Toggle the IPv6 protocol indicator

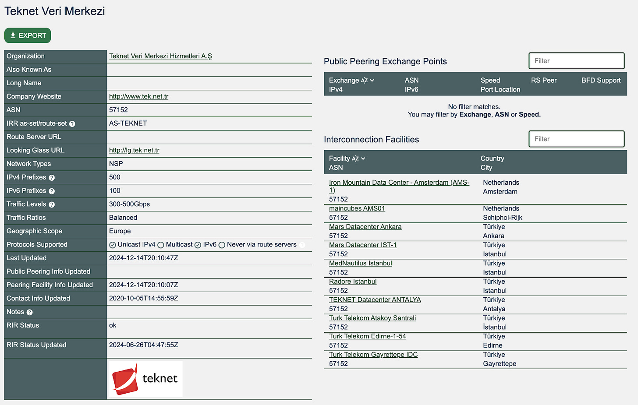198,245
